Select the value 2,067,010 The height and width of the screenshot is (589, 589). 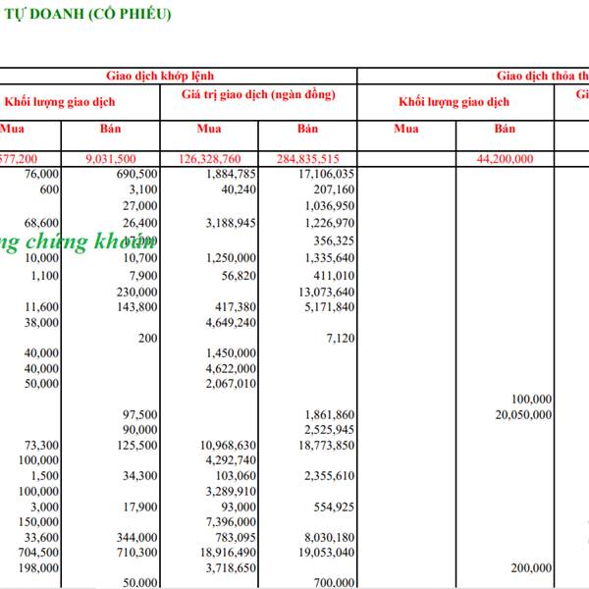[231, 384]
